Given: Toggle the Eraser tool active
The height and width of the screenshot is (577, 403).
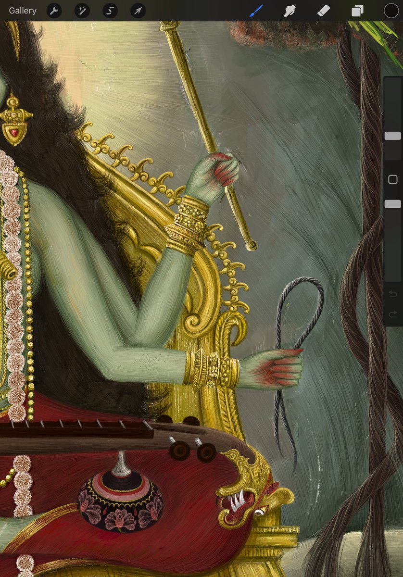Looking at the screenshot, I should pyautogui.click(x=323, y=11).
